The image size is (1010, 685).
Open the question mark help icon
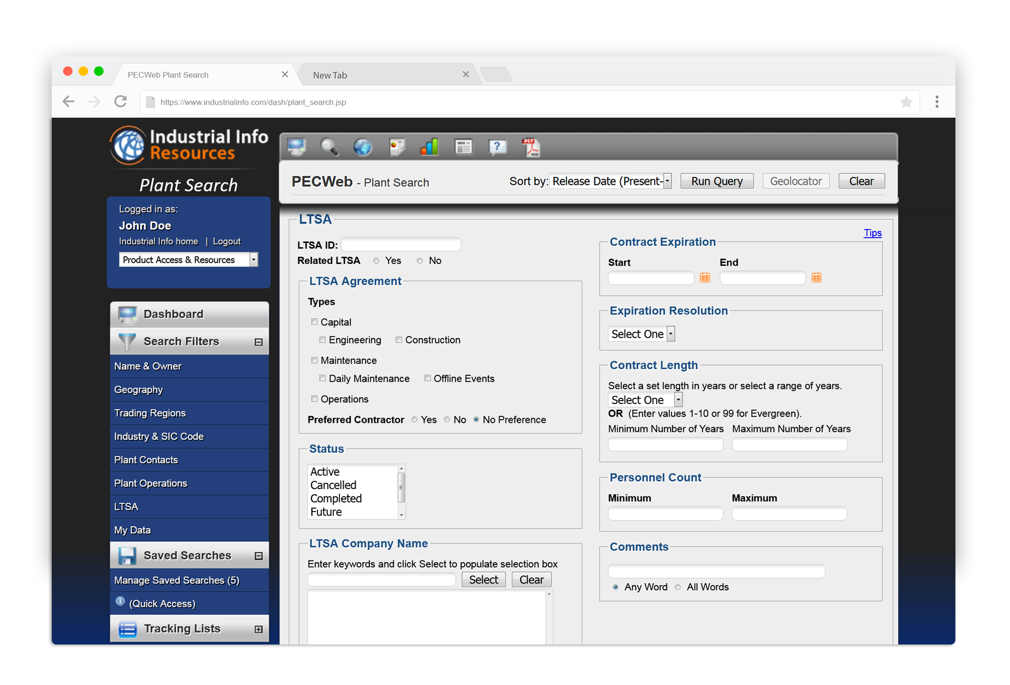coord(497,147)
